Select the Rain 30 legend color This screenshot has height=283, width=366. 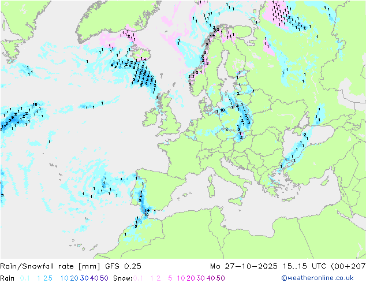click(x=84, y=278)
